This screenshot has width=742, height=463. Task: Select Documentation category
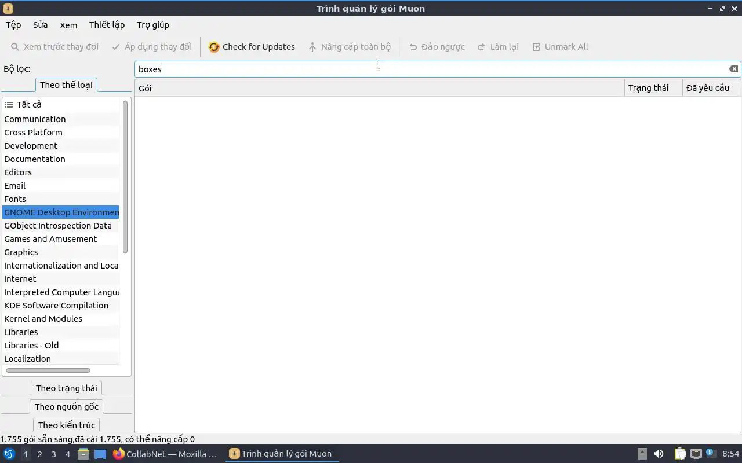coord(61,159)
